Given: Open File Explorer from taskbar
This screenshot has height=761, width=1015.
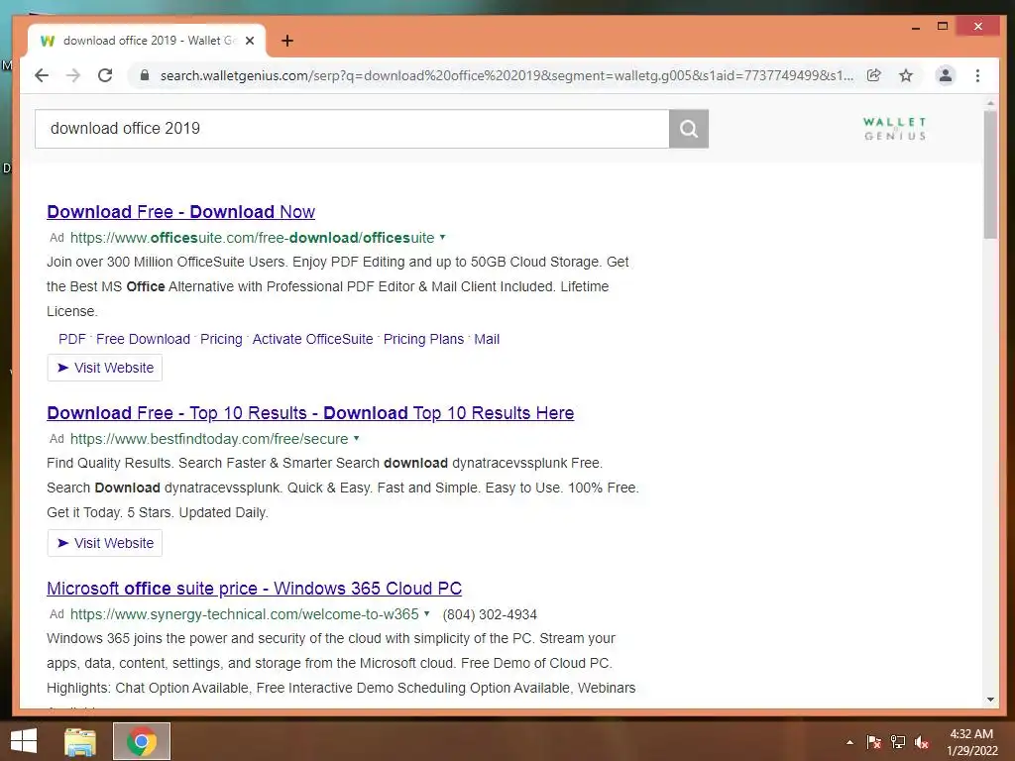Looking at the screenshot, I should pyautogui.click(x=80, y=741).
